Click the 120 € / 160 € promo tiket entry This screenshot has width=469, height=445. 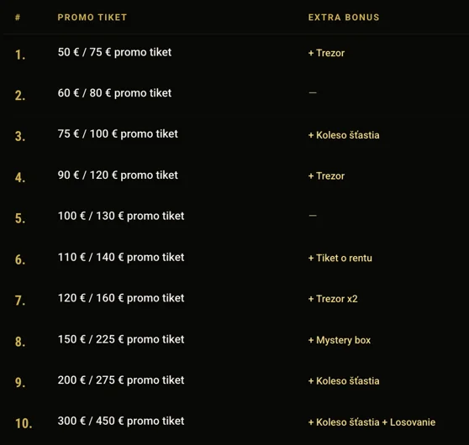[121, 298]
